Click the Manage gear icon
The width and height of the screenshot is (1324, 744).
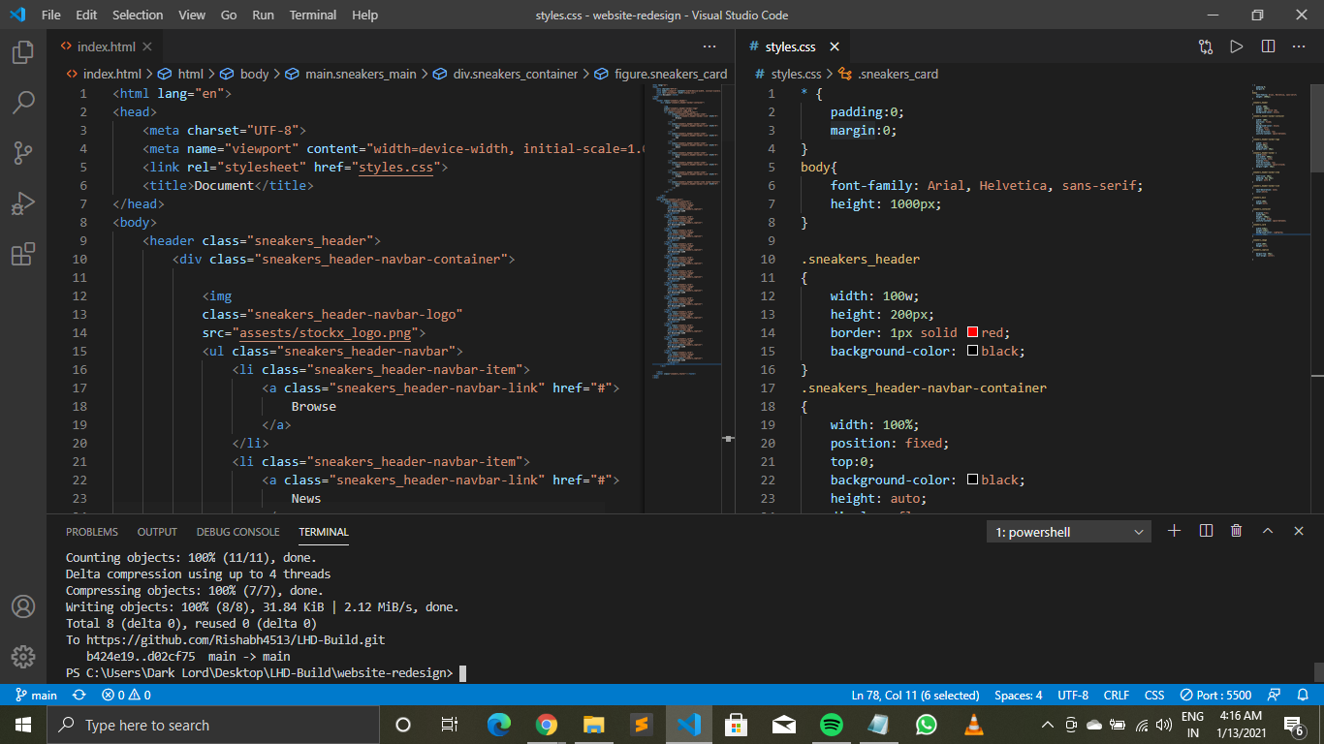(23, 656)
